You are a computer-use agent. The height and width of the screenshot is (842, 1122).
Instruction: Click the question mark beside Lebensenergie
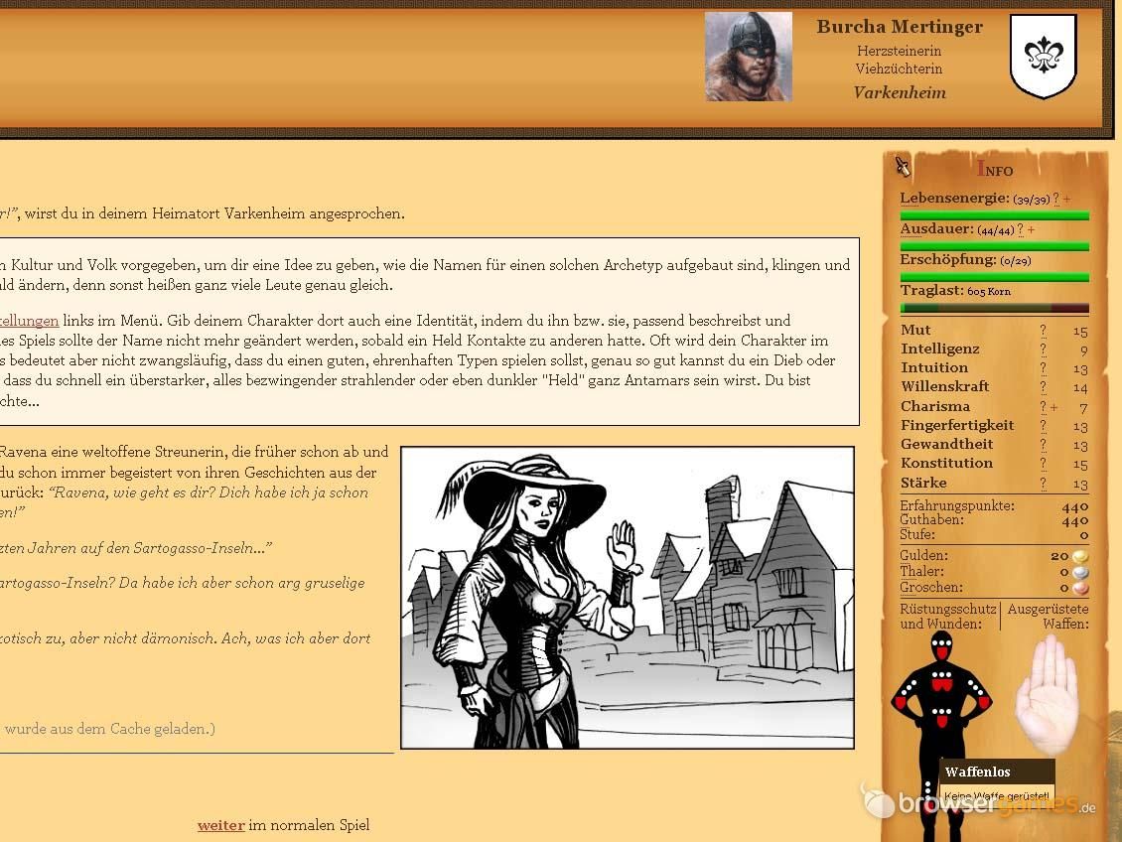click(x=1056, y=199)
